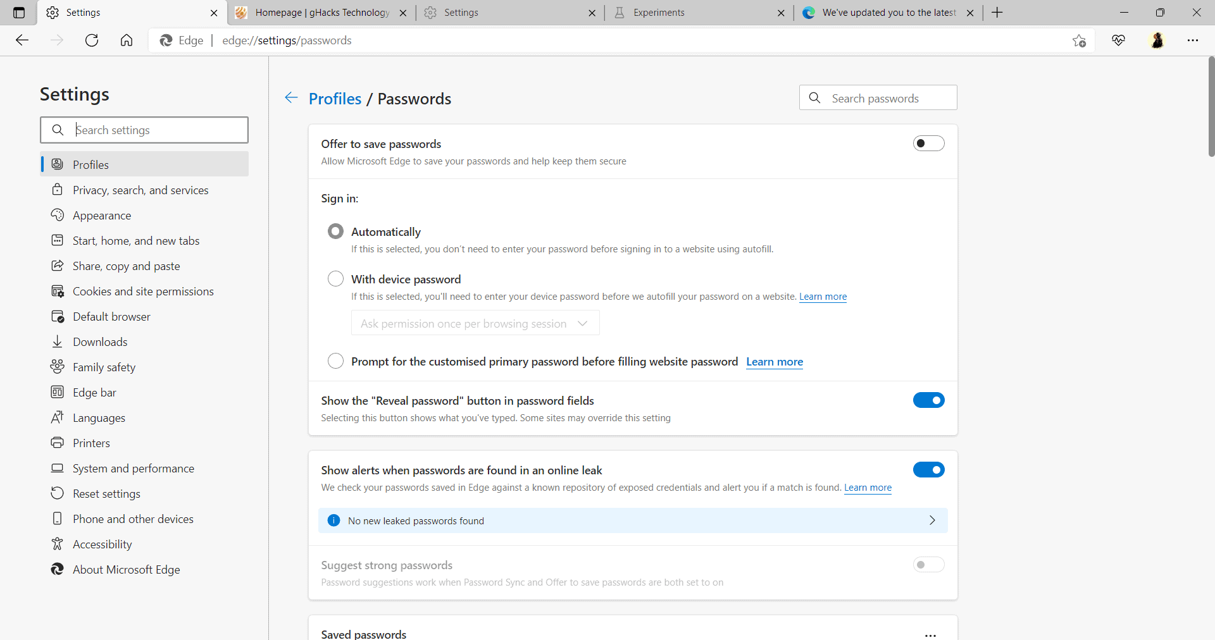Open the Saved passwords more actions menu
1215x640 pixels.
tap(931, 635)
